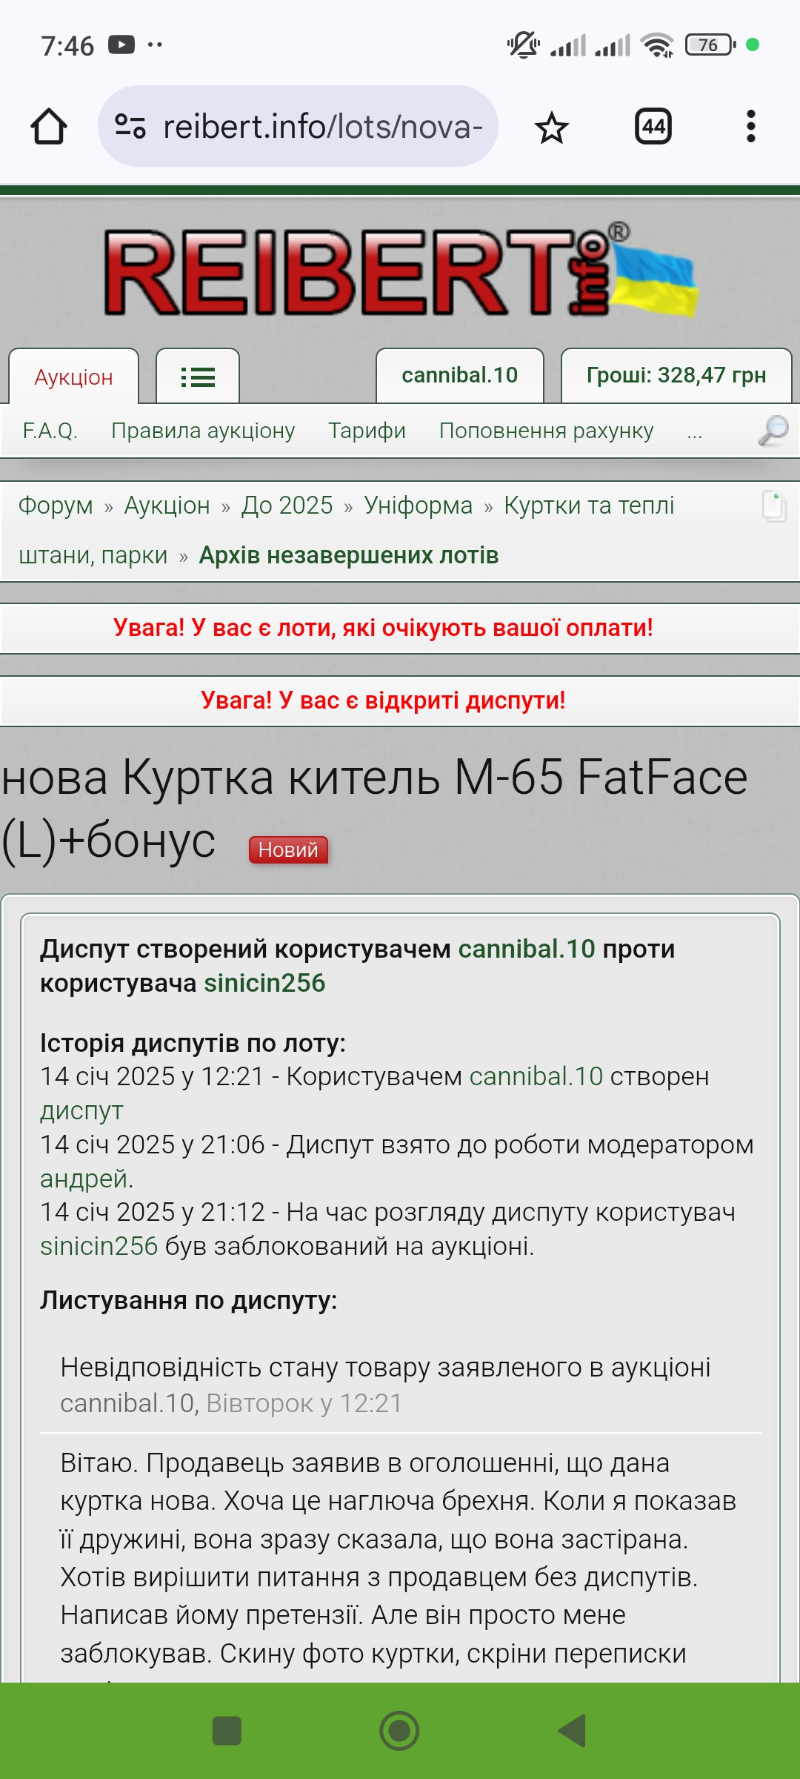Tap the 7:46 clock in status bar
Image resolution: width=800 pixels, height=1779 pixels.
67,46
